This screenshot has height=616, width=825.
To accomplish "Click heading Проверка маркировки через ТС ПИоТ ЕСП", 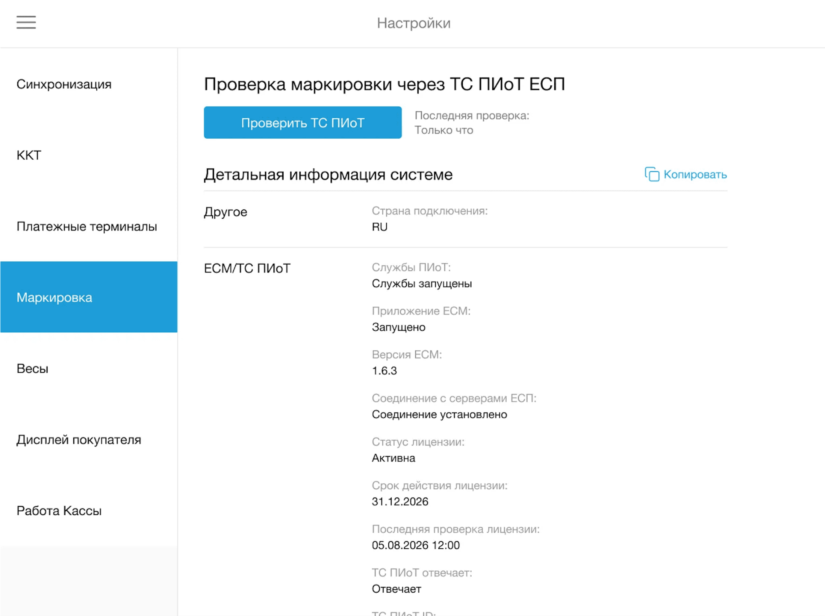I will (x=384, y=84).
